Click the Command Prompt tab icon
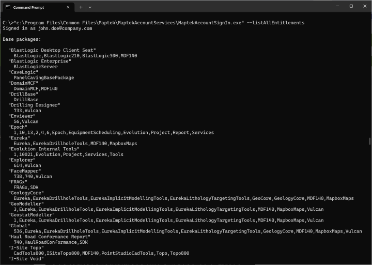 (x=8, y=7)
